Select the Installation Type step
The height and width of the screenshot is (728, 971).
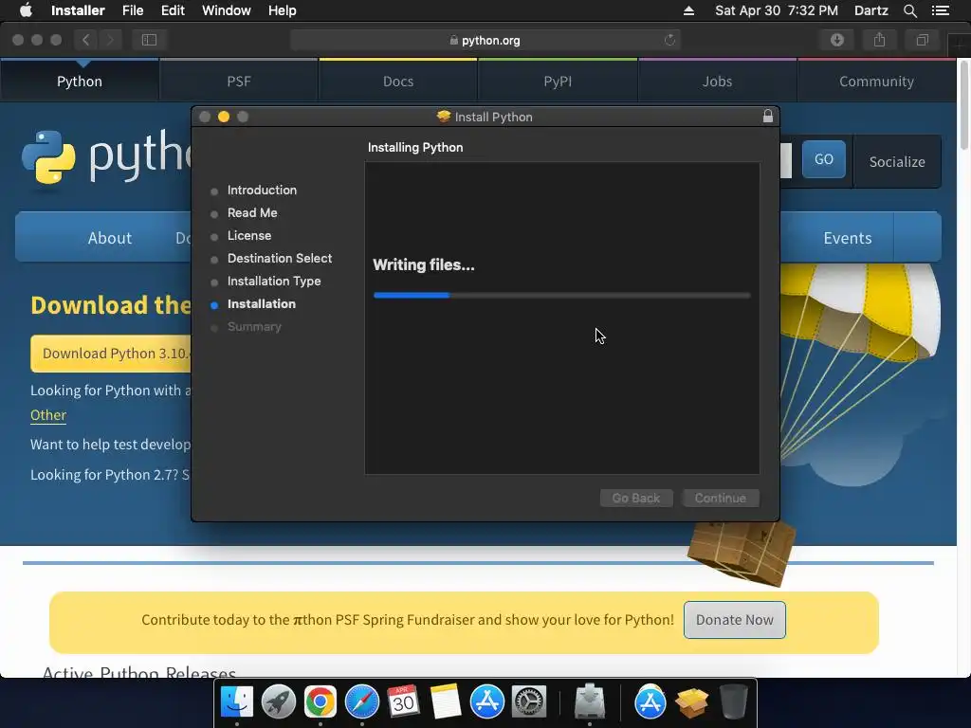274,281
